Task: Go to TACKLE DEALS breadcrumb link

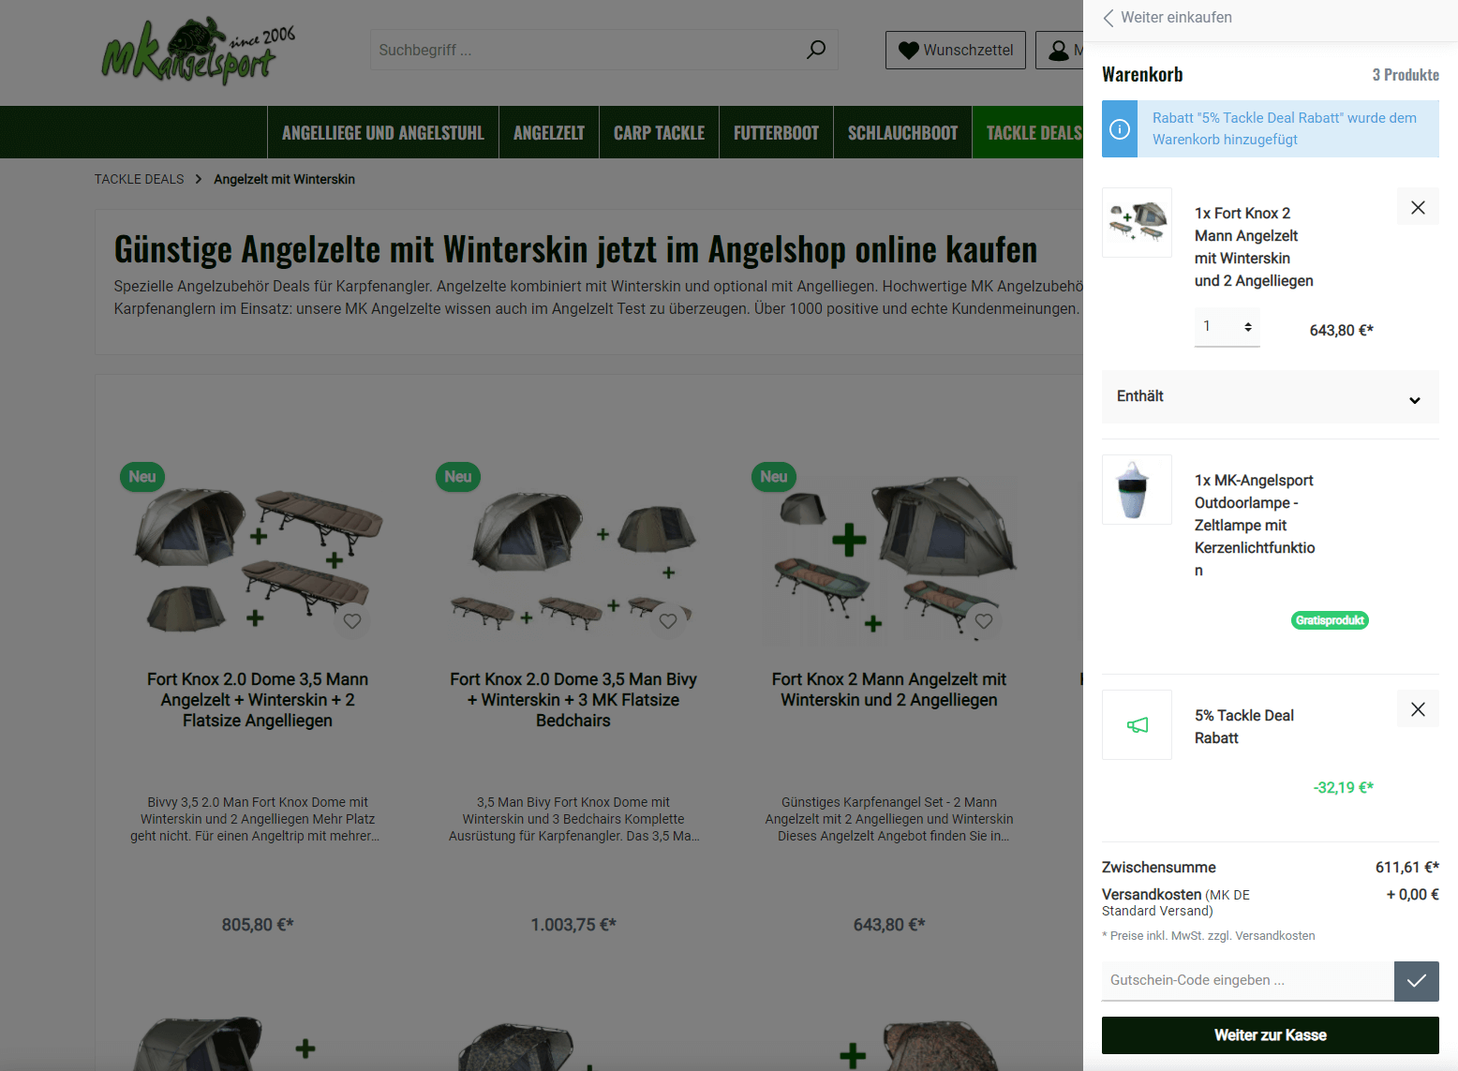Action: pyautogui.click(x=139, y=179)
